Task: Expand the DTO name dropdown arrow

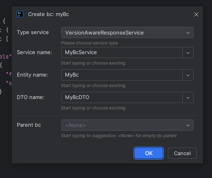Action: click(x=188, y=97)
